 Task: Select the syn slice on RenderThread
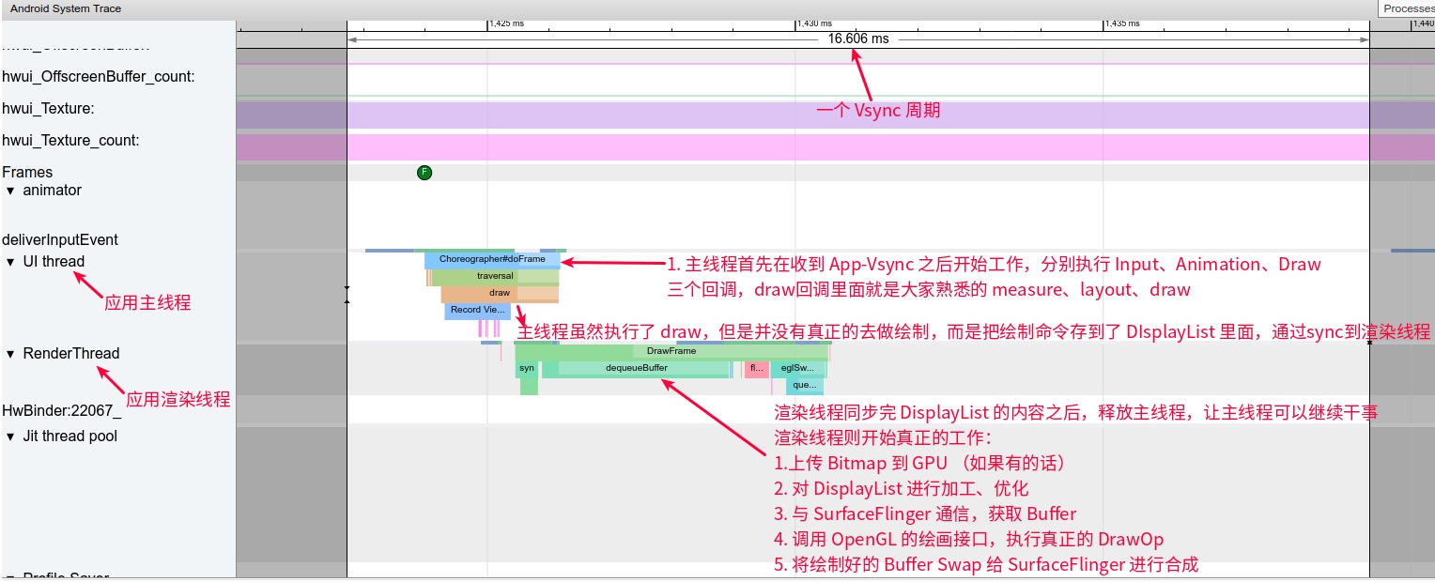tap(526, 368)
